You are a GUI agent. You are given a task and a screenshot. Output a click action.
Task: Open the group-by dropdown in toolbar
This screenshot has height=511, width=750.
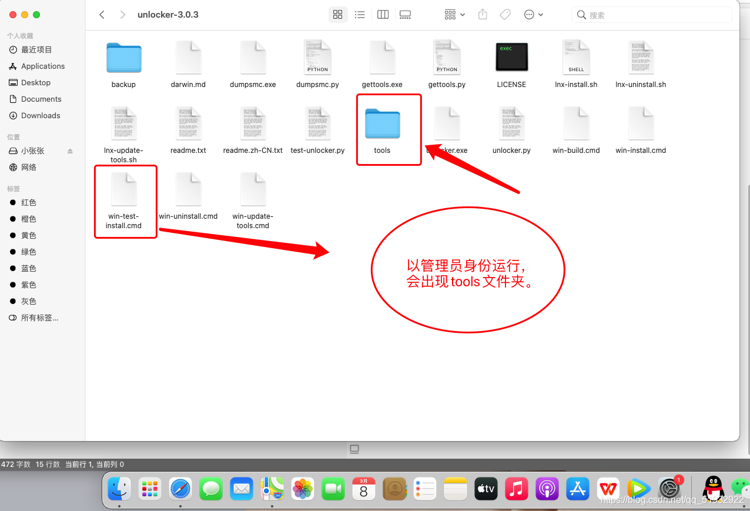(x=455, y=15)
